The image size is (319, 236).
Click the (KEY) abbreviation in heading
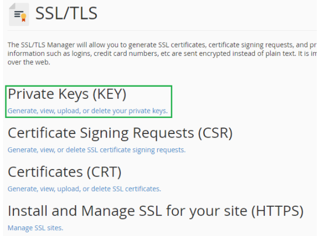pyautogui.click(x=107, y=94)
